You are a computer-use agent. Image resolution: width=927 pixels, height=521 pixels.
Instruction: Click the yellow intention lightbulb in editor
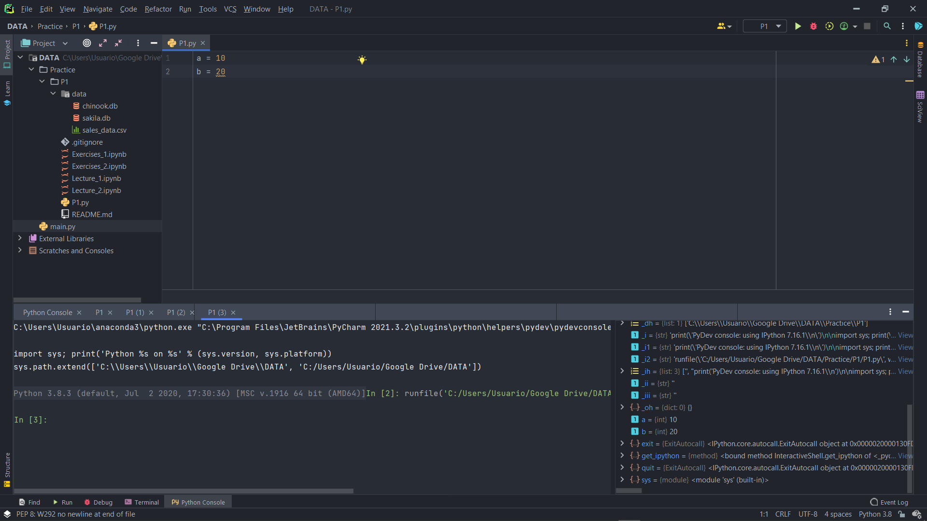tap(362, 60)
